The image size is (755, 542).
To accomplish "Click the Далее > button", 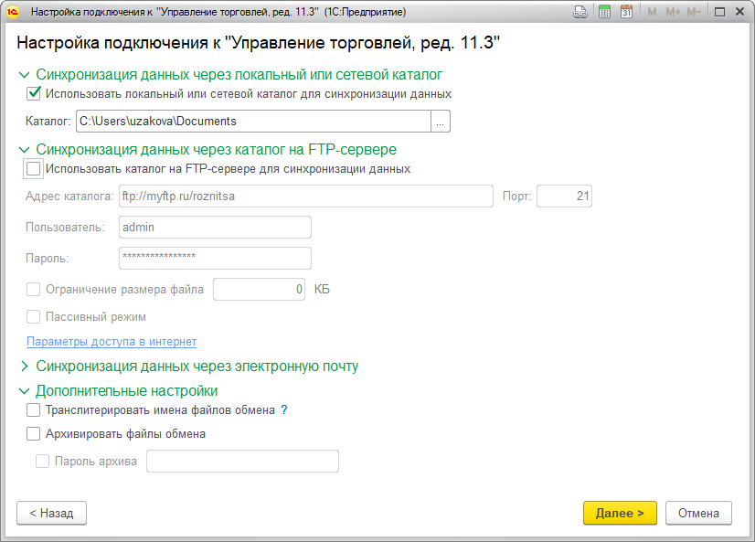I will [620, 513].
